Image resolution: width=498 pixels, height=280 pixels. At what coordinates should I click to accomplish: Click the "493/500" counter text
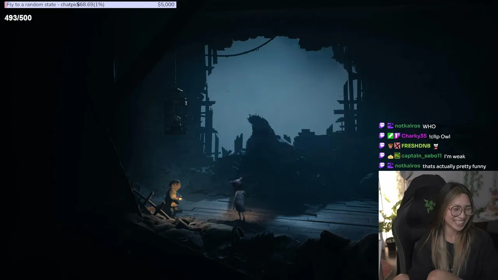pos(18,18)
